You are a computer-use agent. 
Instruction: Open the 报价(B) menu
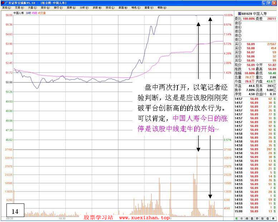(45, 8)
